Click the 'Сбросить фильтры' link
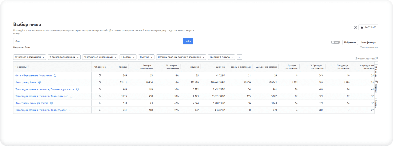The width and height of the screenshot is (393, 146). pyautogui.click(x=369, y=47)
